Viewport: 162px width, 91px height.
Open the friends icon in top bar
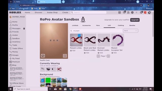[x=128, y=12]
